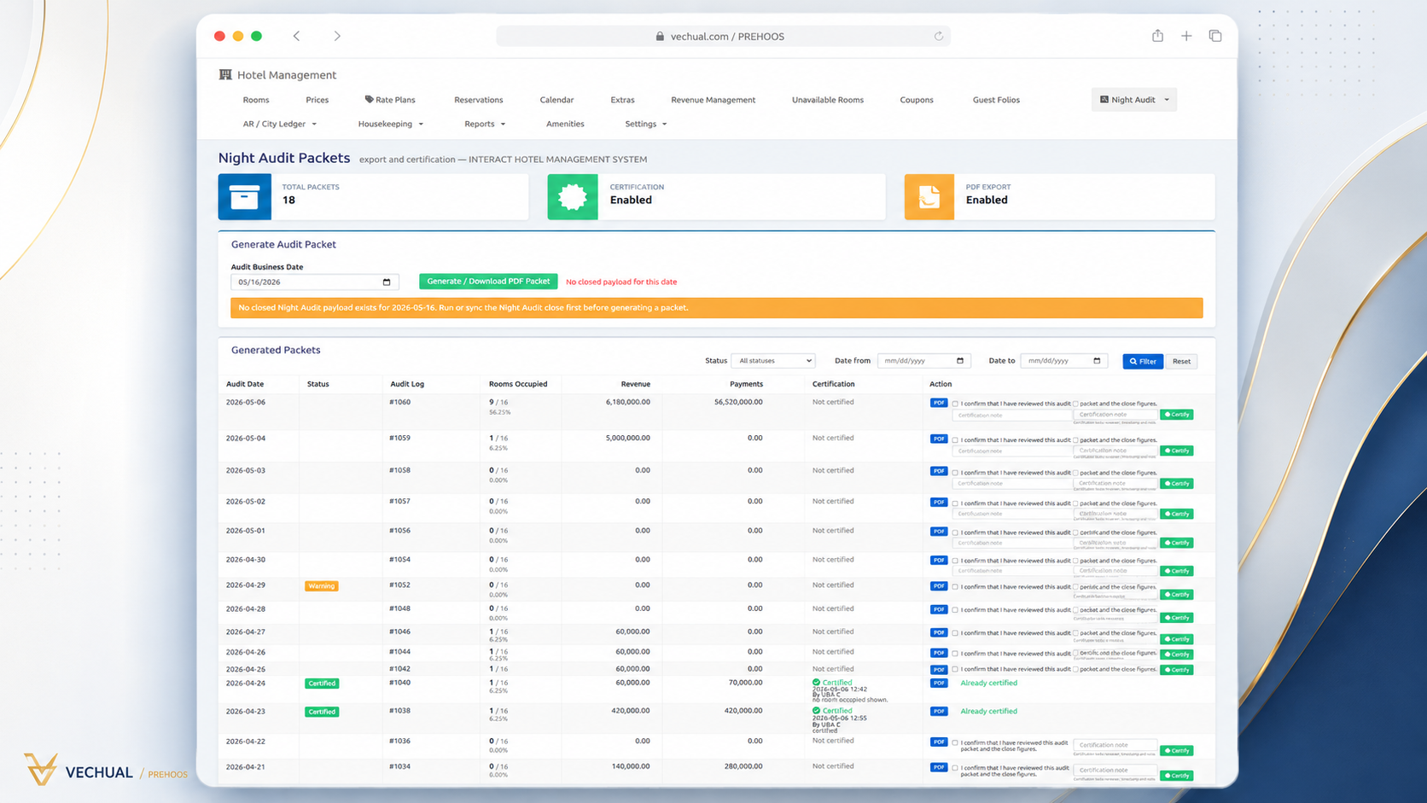
Task: Tick the review confirmation for 2026-05-06 packet
Action: coord(955,404)
